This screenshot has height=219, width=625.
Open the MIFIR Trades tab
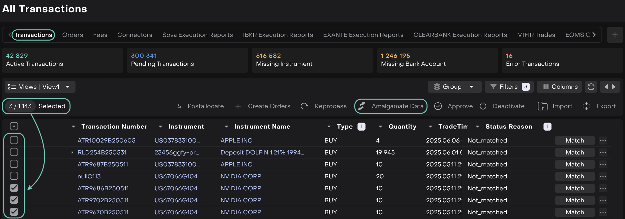pyautogui.click(x=536, y=35)
